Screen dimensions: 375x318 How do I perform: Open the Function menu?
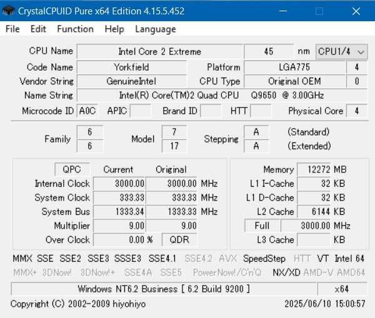pos(76,29)
